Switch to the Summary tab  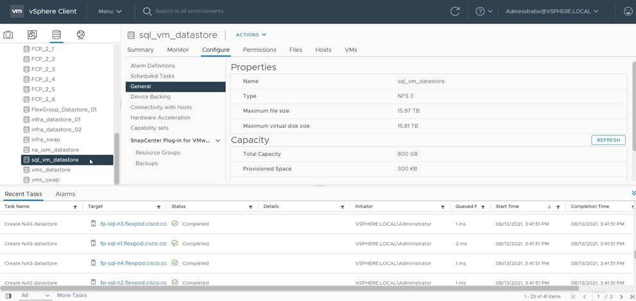pos(141,50)
